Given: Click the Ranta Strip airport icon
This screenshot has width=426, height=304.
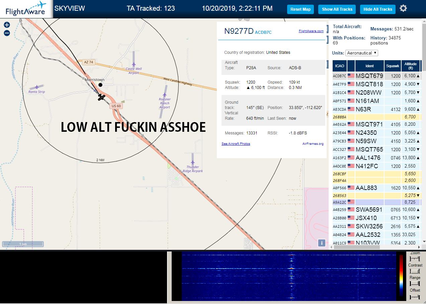Looking at the screenshot, I should pyautogui.click(x=36, y=87).
